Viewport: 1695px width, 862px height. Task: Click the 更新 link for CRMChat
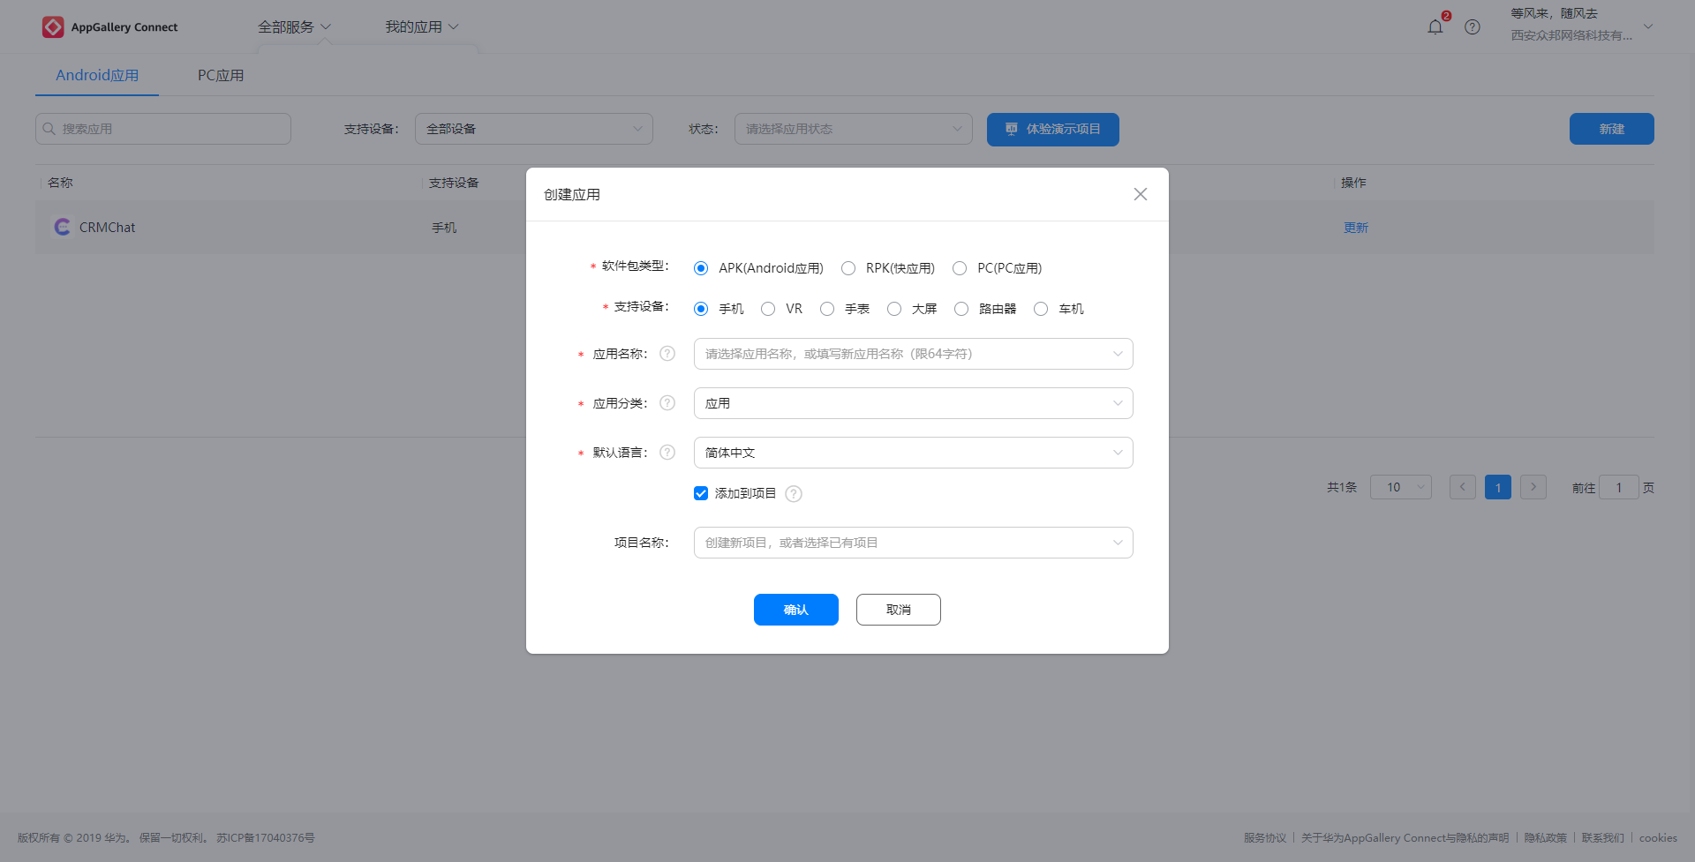tap(1356, 227)
